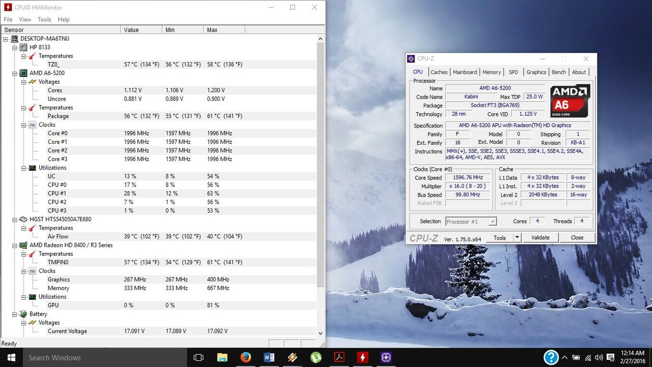This screenshot has height=367, width=652.
Task: Click the A6-5200 Voltages lightning icon
Action: (32, 82)
